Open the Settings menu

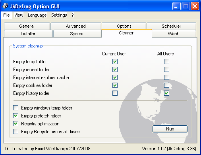[x=59, y=15]
